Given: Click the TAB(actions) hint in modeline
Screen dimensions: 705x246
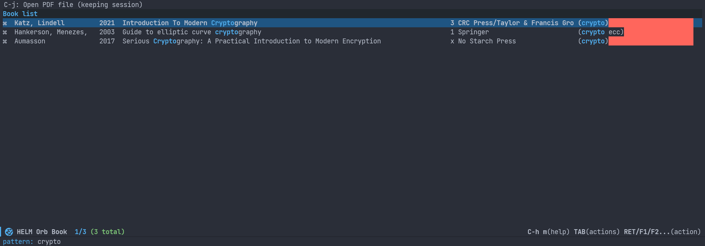Looking at the screenshot, I should 597,232.
